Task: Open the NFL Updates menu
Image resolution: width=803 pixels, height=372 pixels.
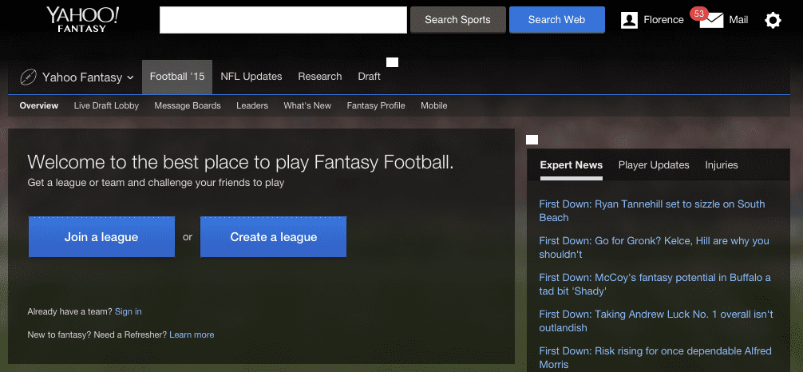Action: click(x=251, y=77)
